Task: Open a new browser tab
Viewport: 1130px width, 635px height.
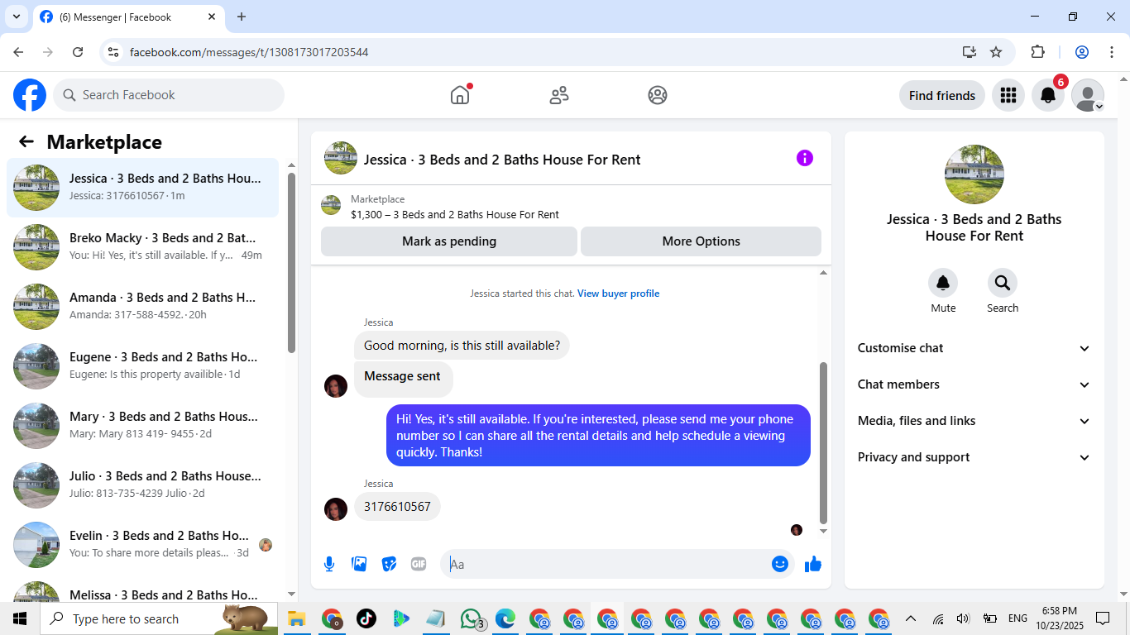Action: tap(242, 17)
